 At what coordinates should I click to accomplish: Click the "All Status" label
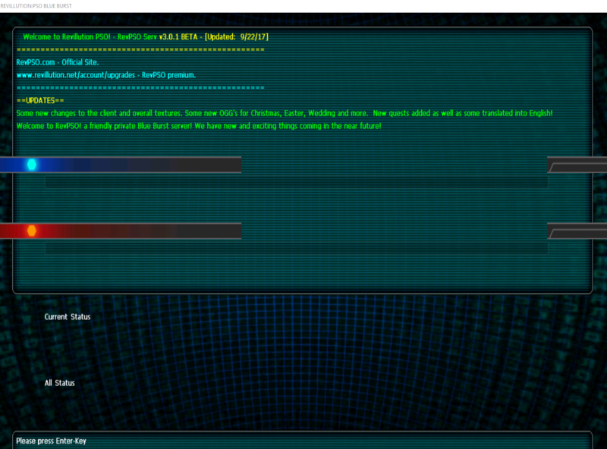pos(60,383)
